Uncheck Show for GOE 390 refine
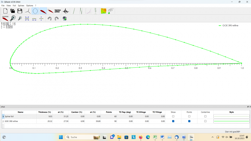This screenshot has height=141, width=251. pos(173,121)
